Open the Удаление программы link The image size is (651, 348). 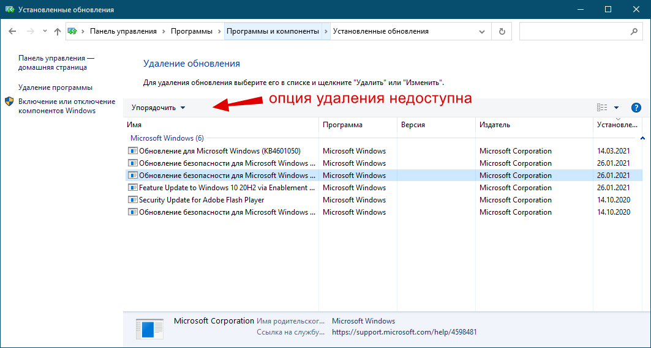(55, 87)
